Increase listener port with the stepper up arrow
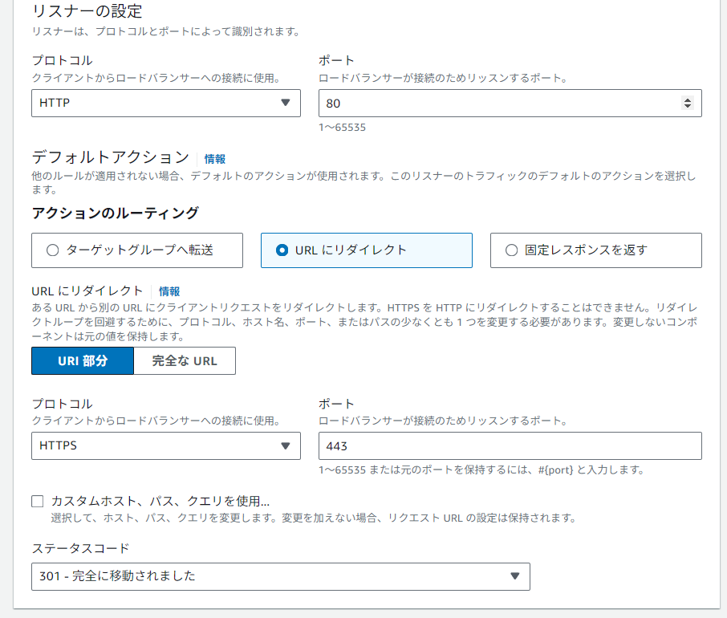 [x=688, y=100]
